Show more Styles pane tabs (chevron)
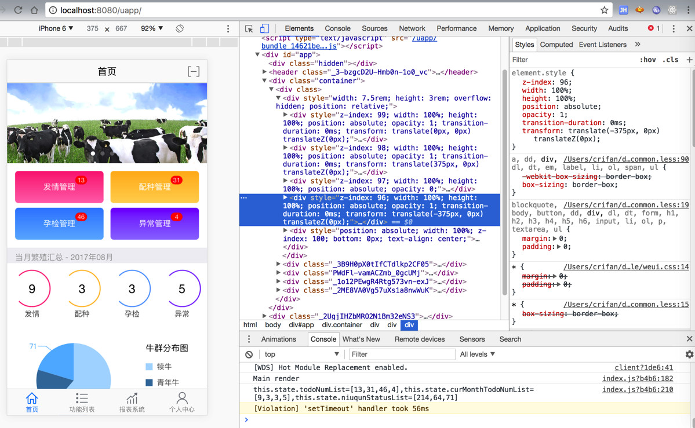 (x=638, y=45)
